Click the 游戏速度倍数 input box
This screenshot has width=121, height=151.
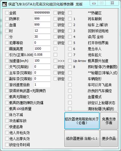coord(42,85)
